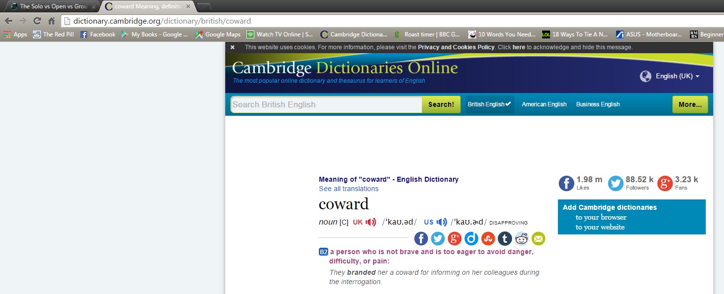Click the Cambridge Dictionaries Online logo
Viewport: 724px width, 294px height.
pos(345,67)
